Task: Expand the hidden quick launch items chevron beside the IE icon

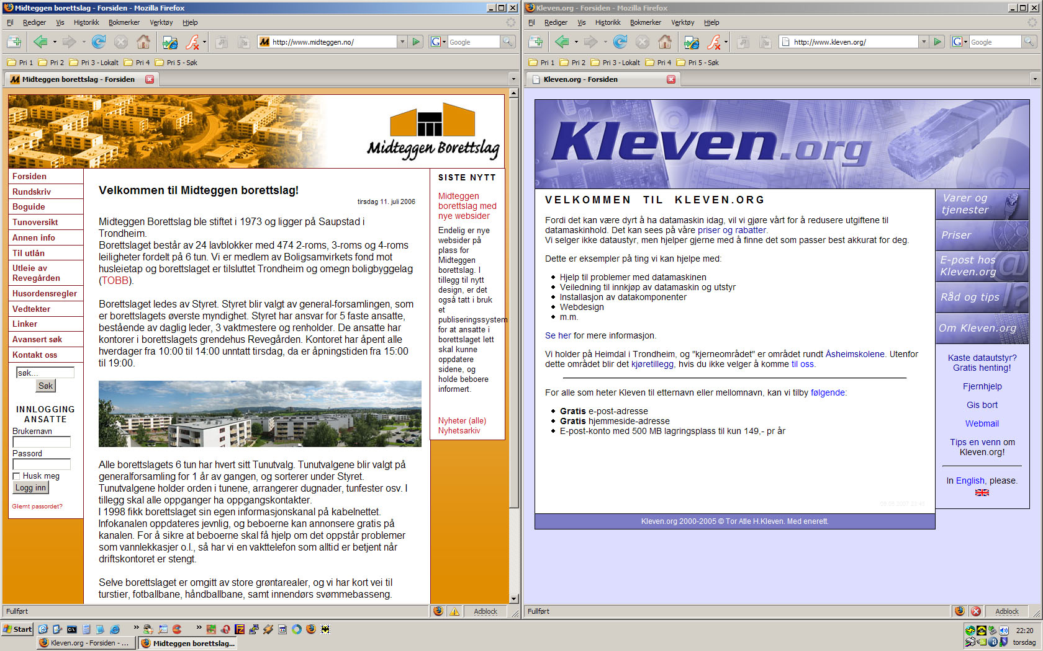Action: [x=136, y=628]
